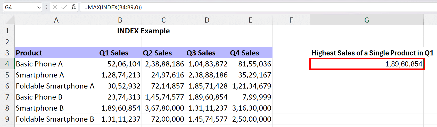This screenshot has width=437, height=127.
Task: Expand the Name Box dropdown arrow
Action: tap(39, 7)
